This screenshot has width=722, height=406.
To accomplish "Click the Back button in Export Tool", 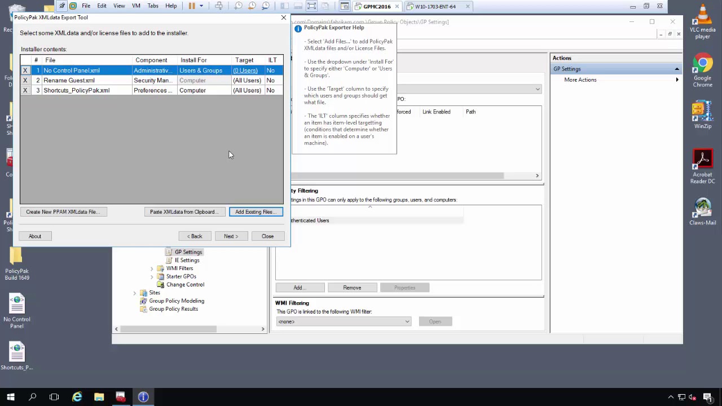I will tap(195, 236).
